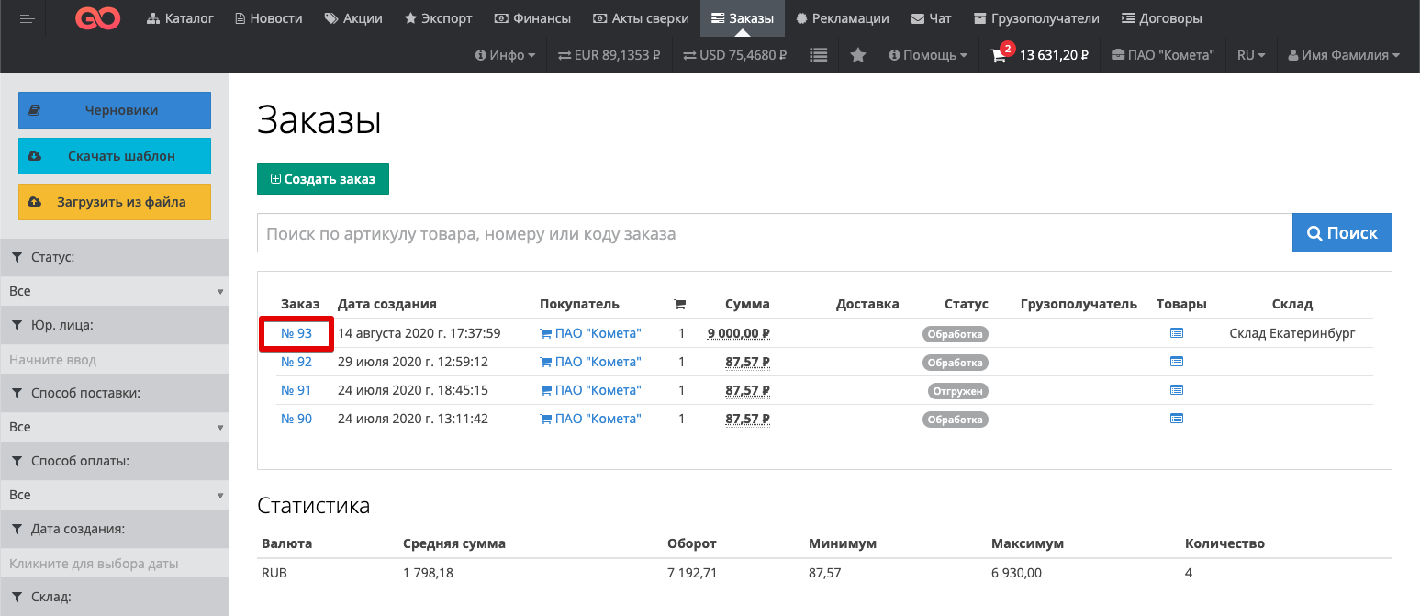Open products list icon for order 91
Screen dimensions: 1420x616
point(1177,390)
